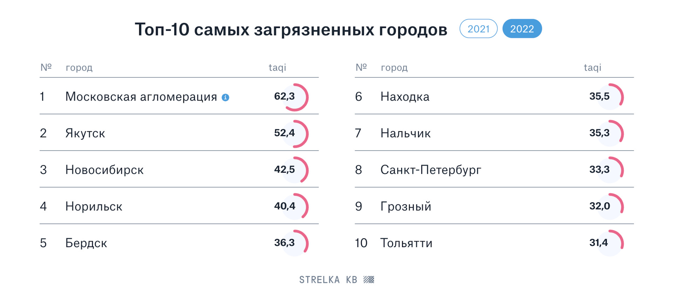The image size is (673, 294).
Task: Click the Норильск 40,4 taqi indicator
Action: [294, 206]
